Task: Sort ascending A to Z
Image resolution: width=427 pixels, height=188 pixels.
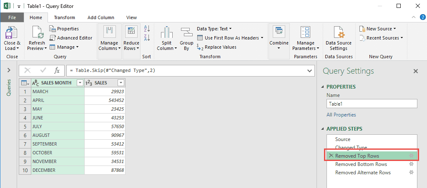Action: [x=147, y=28]
